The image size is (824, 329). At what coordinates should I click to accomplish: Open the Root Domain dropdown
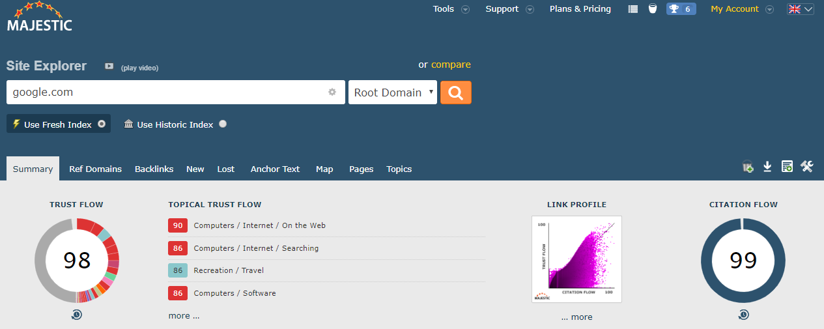pos(393,93)
